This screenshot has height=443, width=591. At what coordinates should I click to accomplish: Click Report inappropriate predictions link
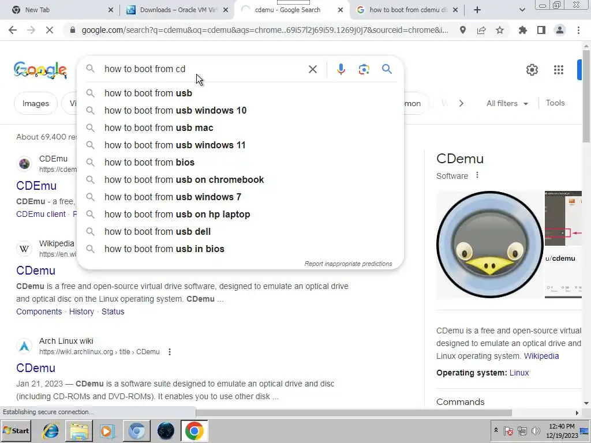pyautogui.click(x=348, y=264)
